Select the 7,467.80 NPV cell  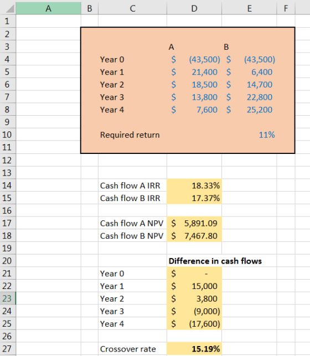coord(194,236)
